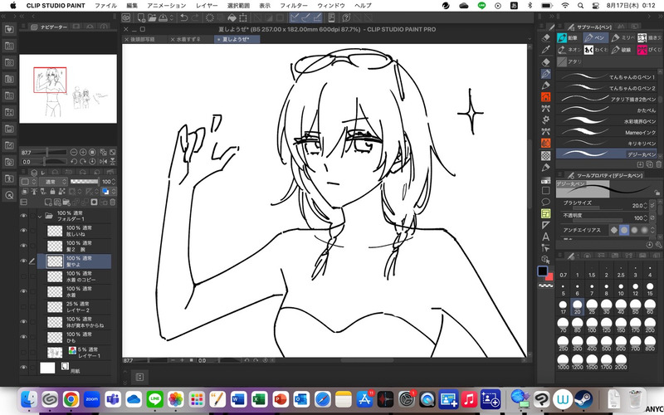The width and height of the screenshot is (664, 415).
Task: Hide the 髪2 腕 layer
Action: [24, 246]
